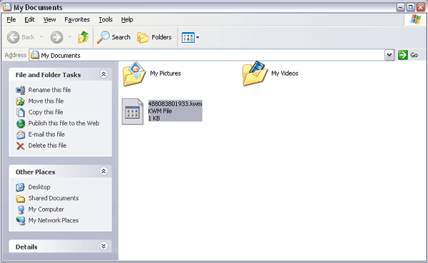
Task: Click the My Documents title bar icon
Action: [7, 7]
